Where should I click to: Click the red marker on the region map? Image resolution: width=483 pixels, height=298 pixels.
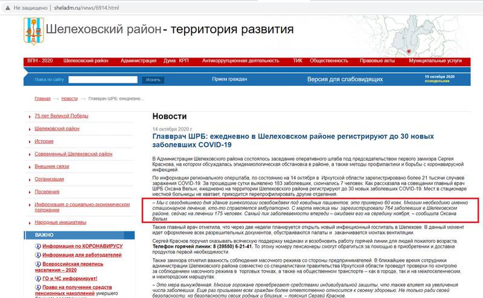[x=409, y=51]
